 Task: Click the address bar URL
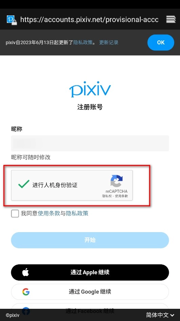point(89,20)
